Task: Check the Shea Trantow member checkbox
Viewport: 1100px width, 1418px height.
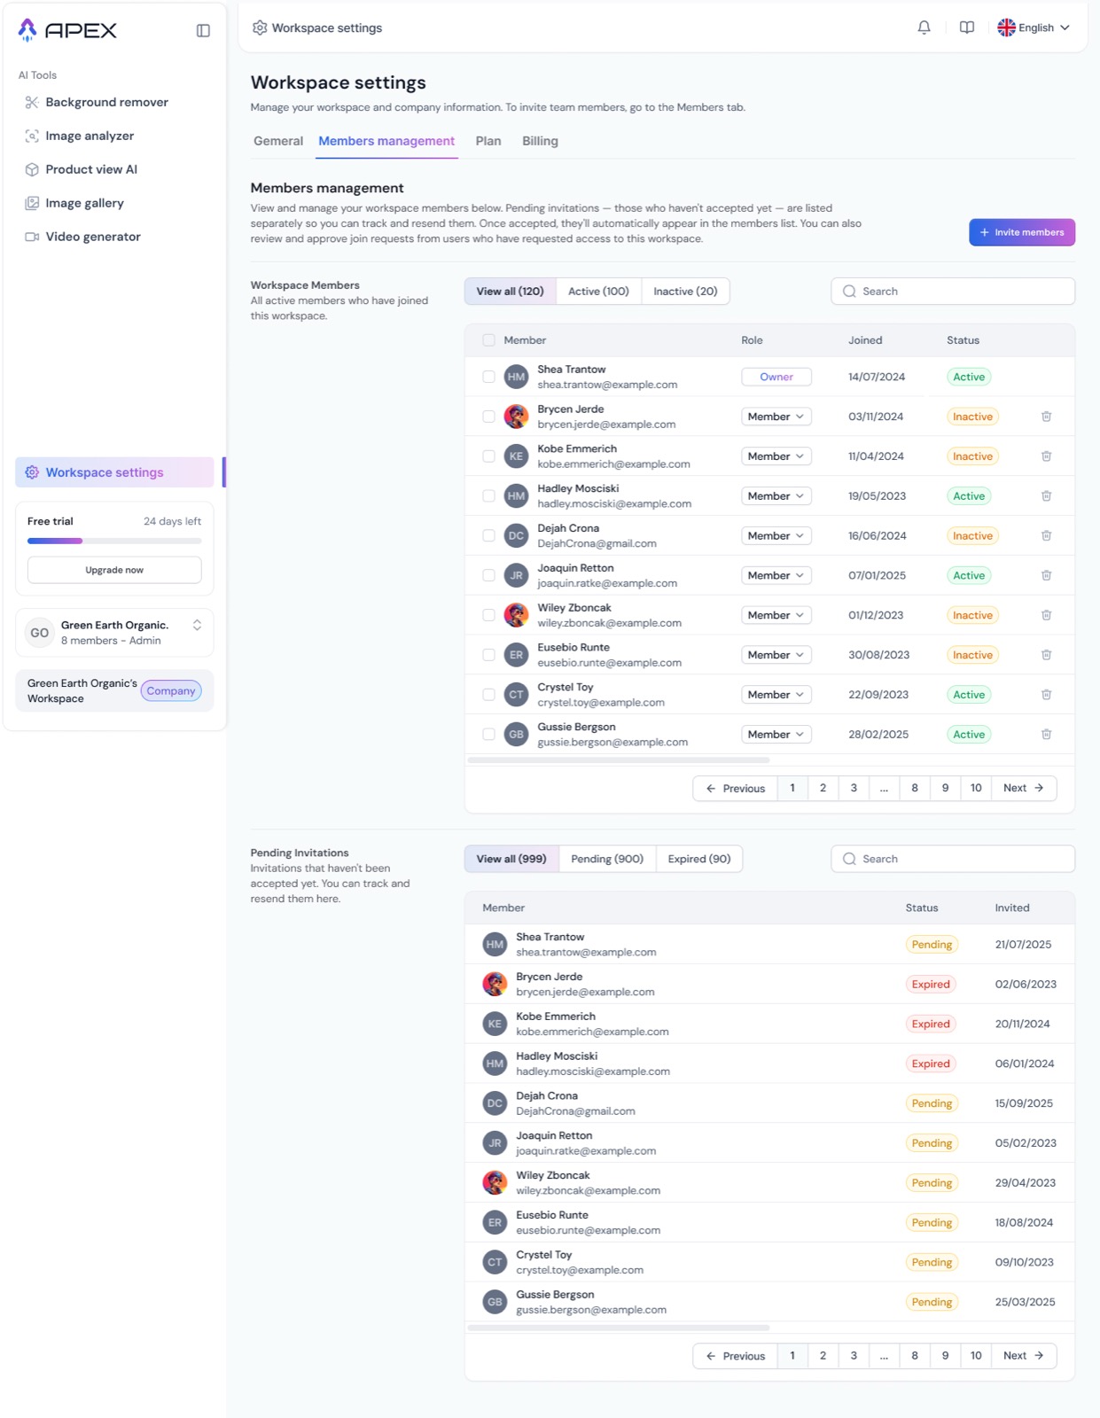Action: pyautogui.click(x=488, y=377)
